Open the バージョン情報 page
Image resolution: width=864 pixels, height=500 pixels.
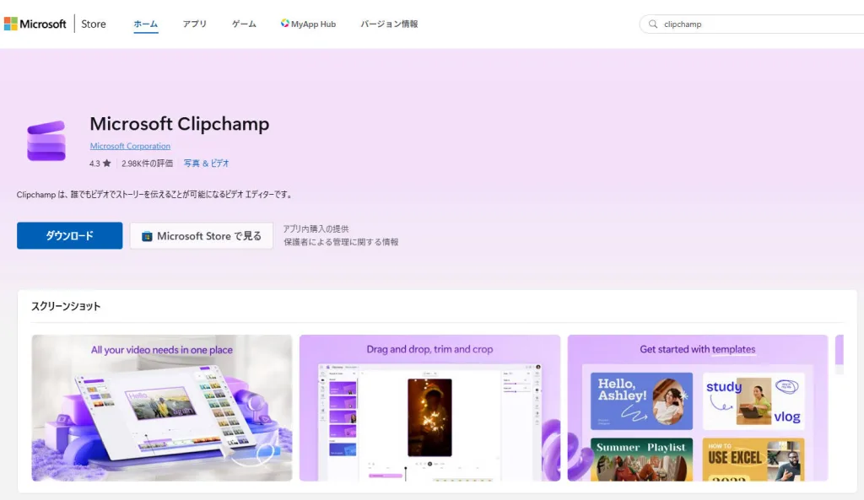389,24
